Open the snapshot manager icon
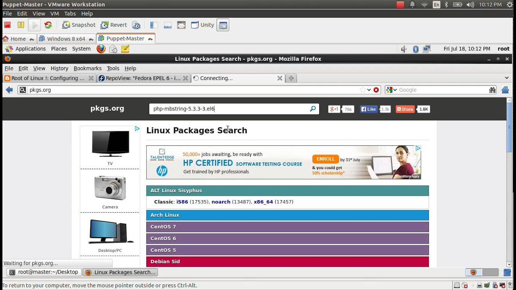516x290 pixels. point(136,25)
